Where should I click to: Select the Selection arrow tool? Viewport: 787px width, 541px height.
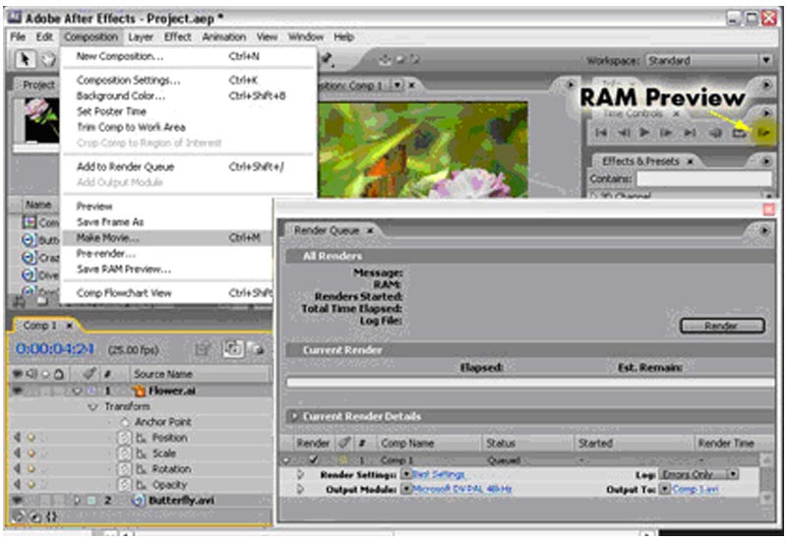point(24,59)
